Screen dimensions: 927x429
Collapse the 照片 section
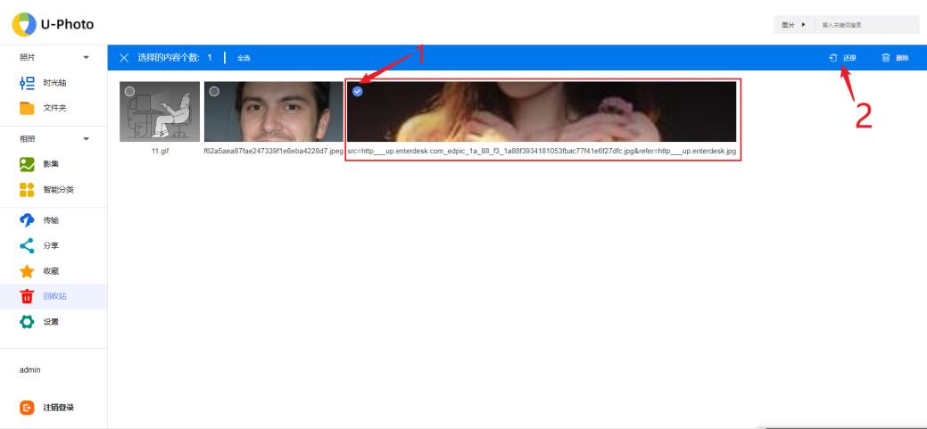87,58
